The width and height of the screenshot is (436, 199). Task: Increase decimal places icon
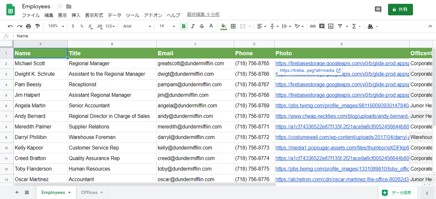[99, 26]
